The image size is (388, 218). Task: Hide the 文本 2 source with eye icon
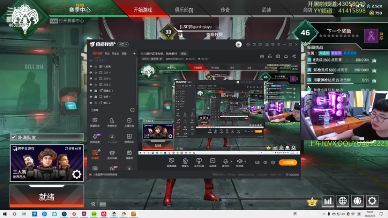(91, 84)
